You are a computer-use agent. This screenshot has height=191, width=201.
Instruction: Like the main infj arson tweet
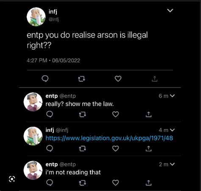pos(118,79)
